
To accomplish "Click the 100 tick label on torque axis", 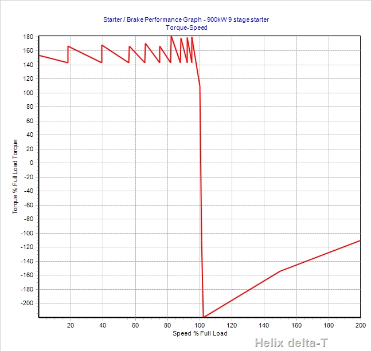I will tap(28, 93).
